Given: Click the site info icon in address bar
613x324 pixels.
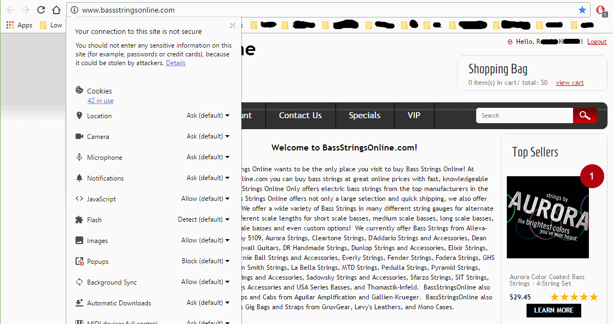Looking at the screenshot, I should (74, 10).
